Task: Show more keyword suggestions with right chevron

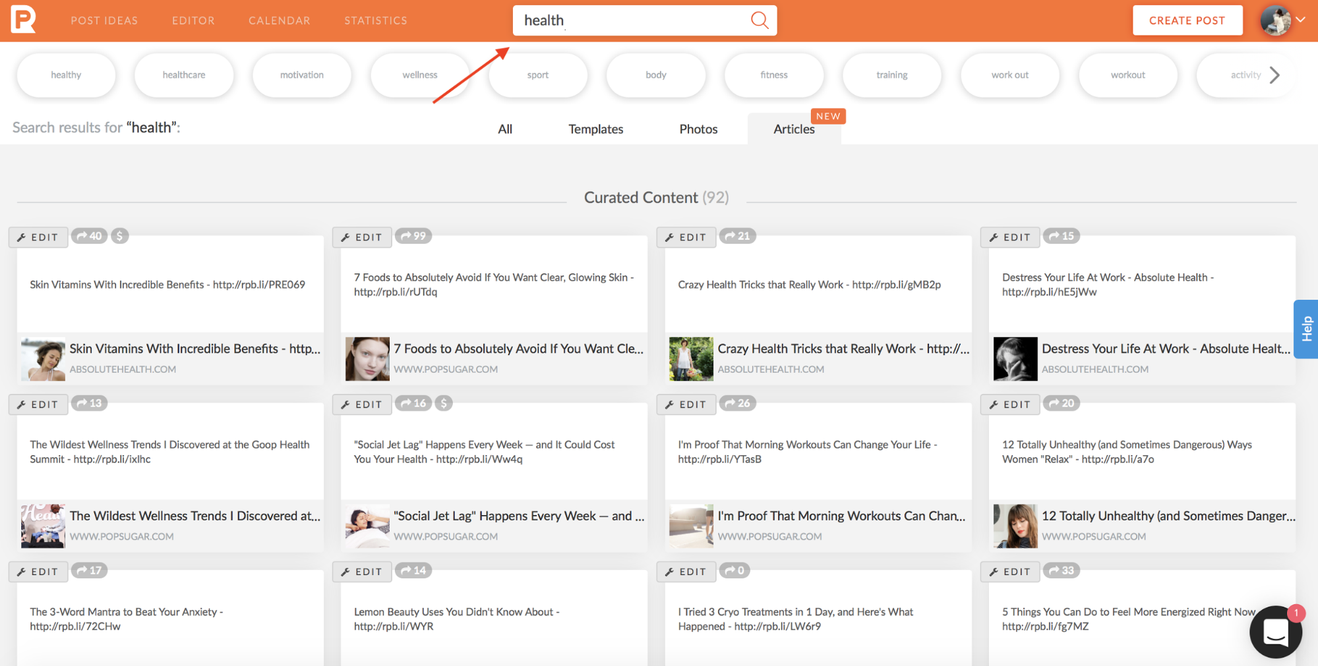Action: [1274, 75]
